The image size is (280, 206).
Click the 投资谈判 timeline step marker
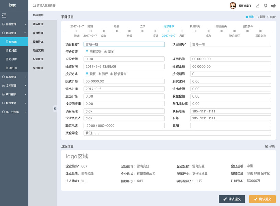click(x=195, y=31)
